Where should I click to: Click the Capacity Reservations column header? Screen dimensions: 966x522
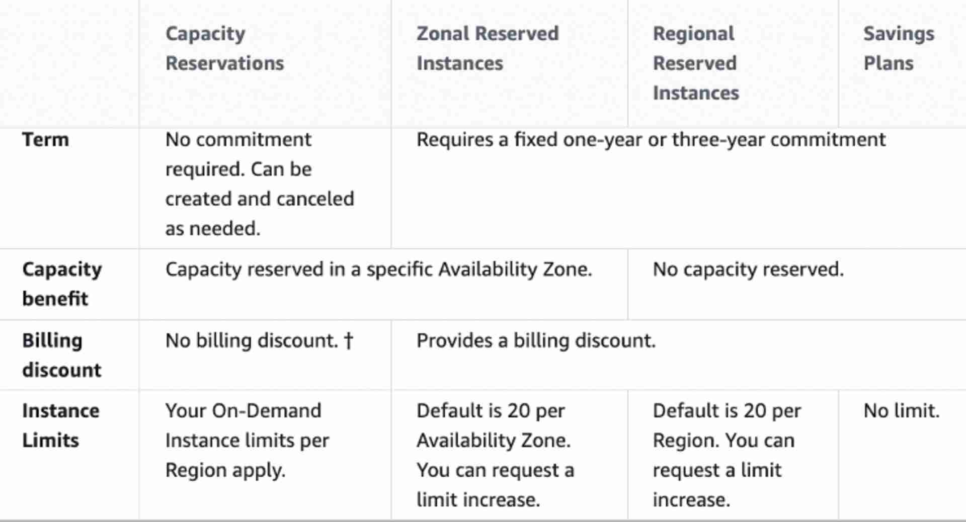[x=224, y=48]
